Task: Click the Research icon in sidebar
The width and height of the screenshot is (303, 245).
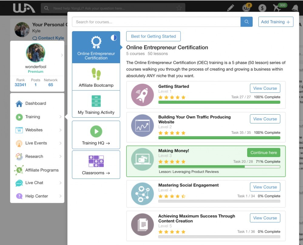Action: point(19,156)
